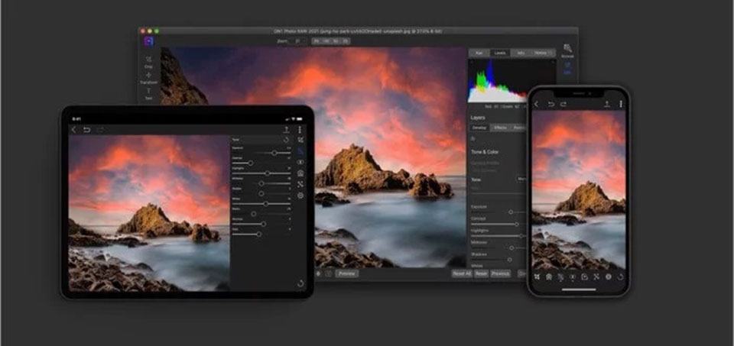Tap the eye icon in tablet sidebar
Viewport: 734px width, 346px height.
300,162
